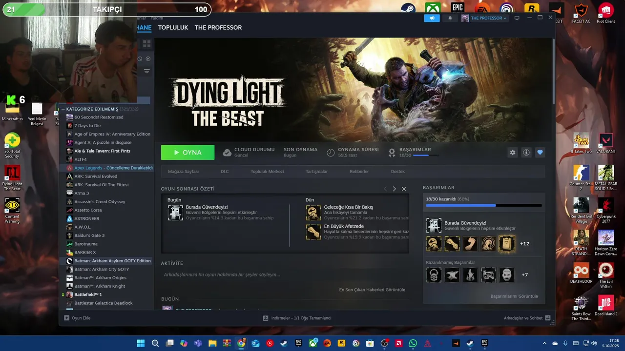Click Burada Güvendeyiz achievement icon in summary
625x351 pixels.
175,213
